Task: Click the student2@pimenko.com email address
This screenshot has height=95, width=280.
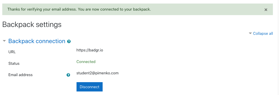Action: pos(97,73)
